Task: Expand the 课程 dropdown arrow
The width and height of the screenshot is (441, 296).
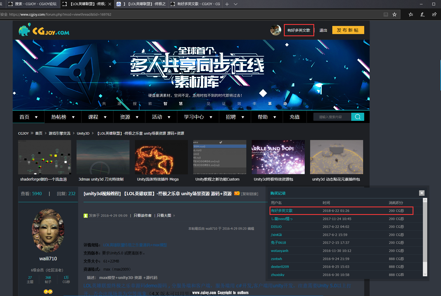Action: [x=105, y=117]
